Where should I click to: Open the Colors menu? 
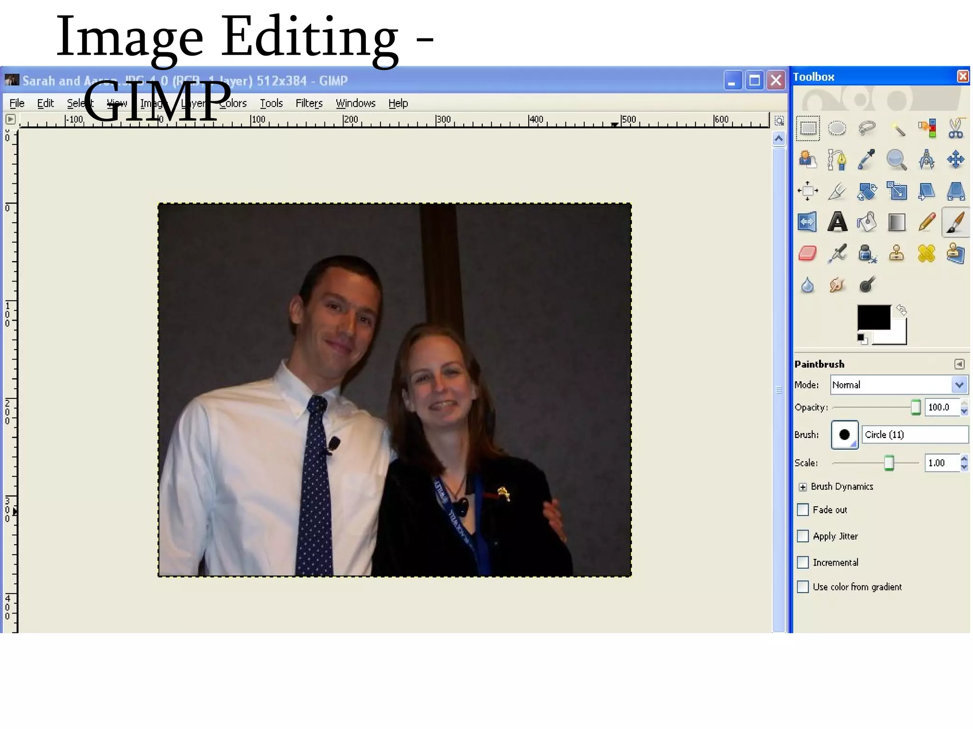point(234,103)
